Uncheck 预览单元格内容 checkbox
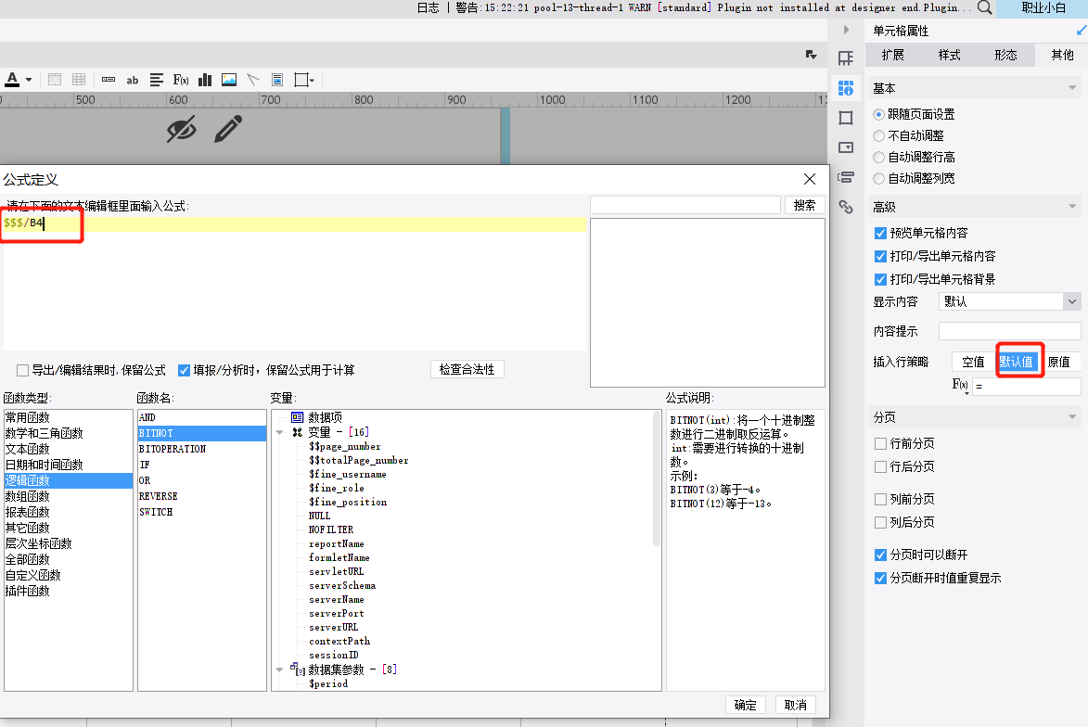 point(880,233)
